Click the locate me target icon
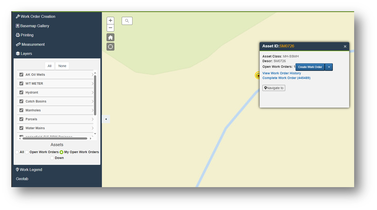Image resolution: width=377 pixels, height=210 pixels. 110,47
